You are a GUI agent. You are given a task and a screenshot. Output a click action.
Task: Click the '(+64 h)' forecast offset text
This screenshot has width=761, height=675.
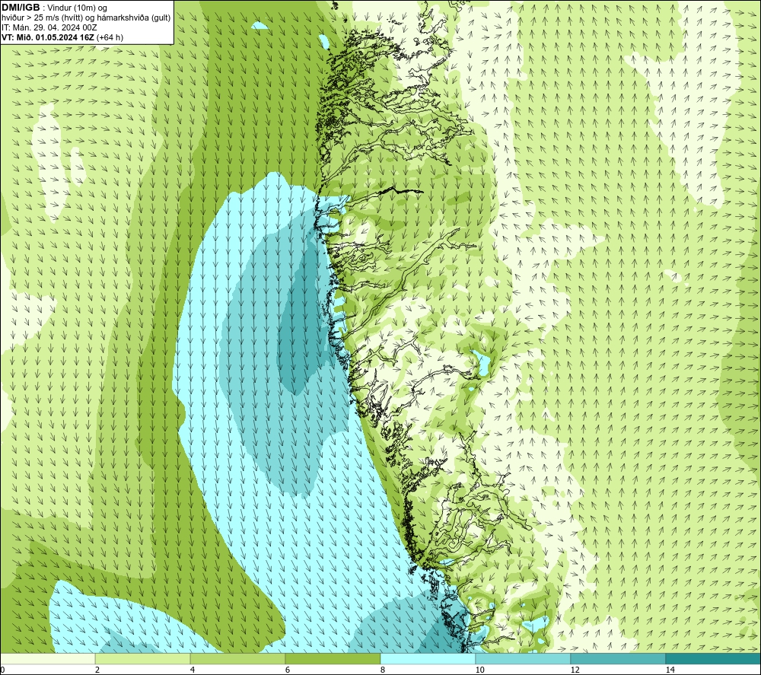point(110,37)
